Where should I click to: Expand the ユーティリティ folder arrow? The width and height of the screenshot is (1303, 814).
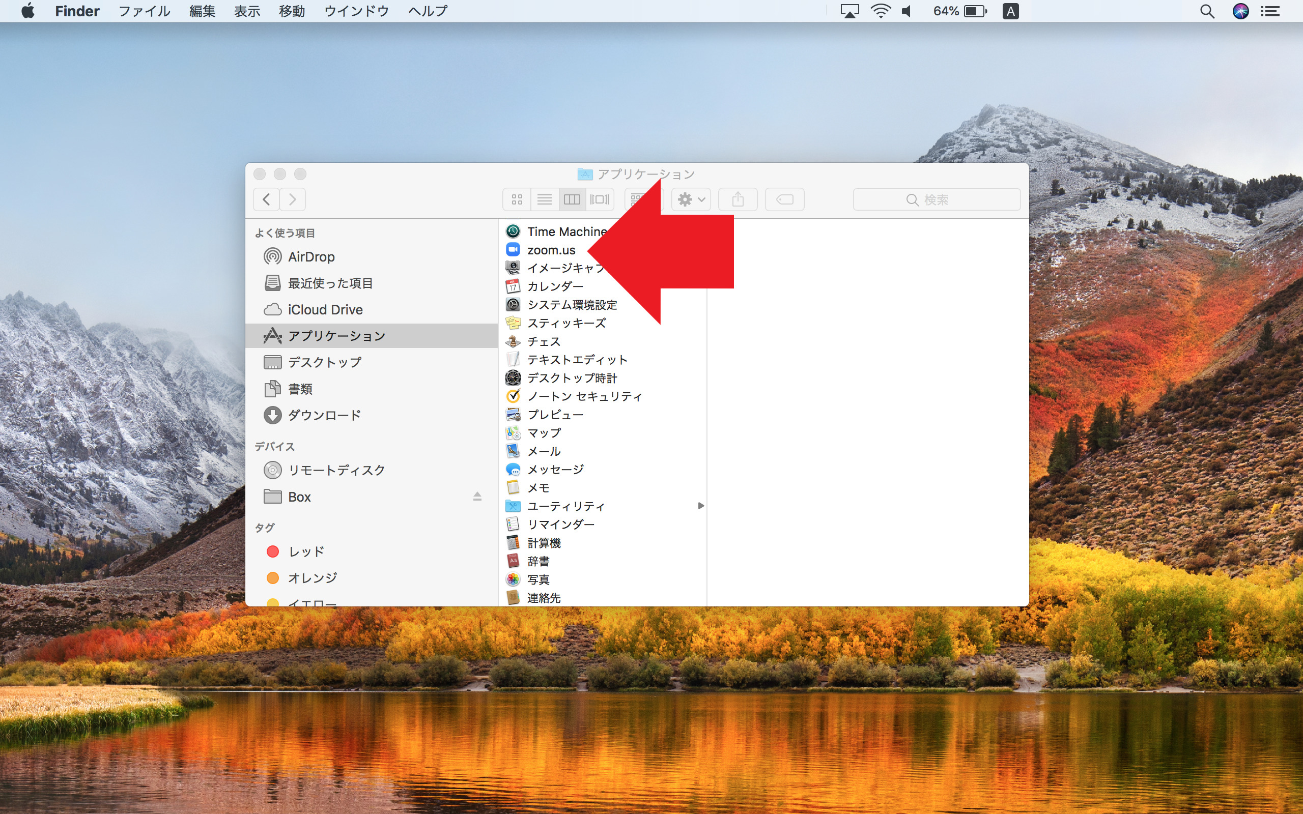700,506
